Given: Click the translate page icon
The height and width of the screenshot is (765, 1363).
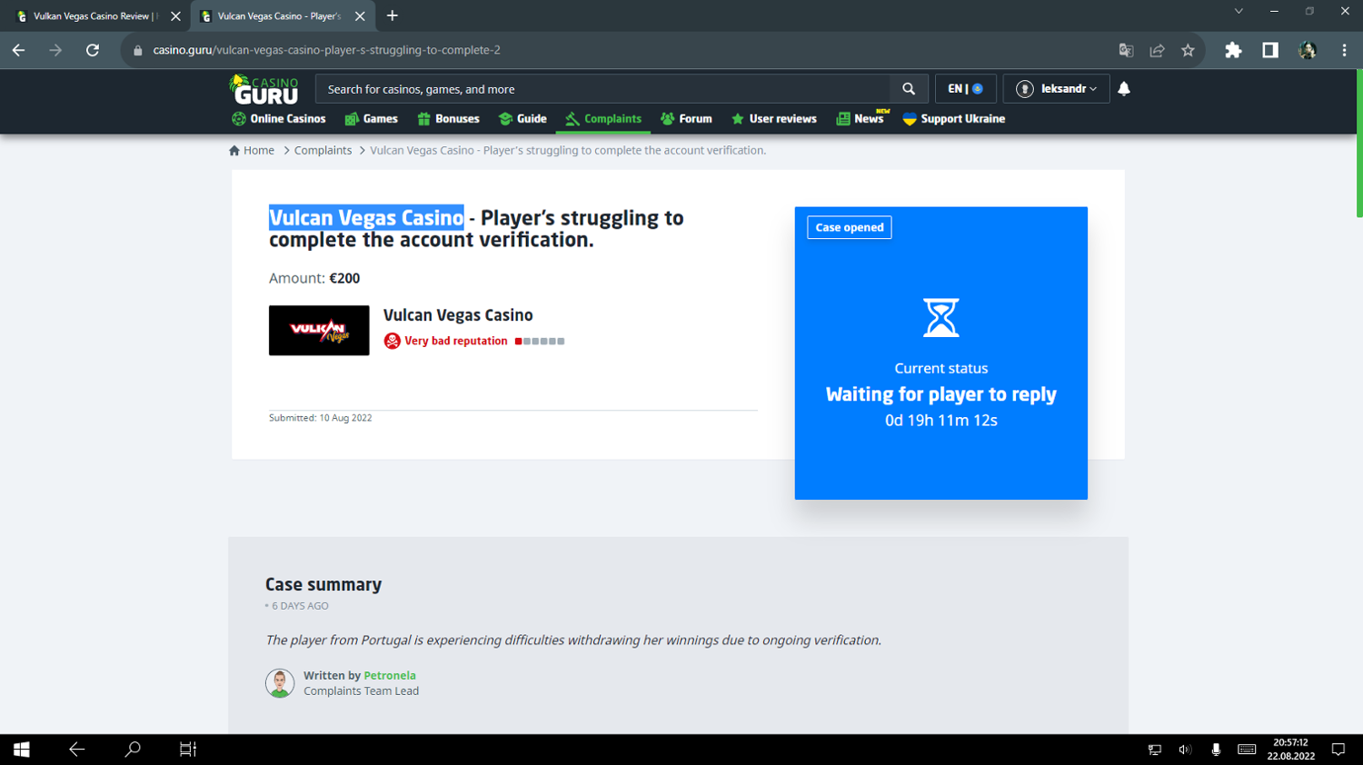Looking at the screenshot, I should (x=1126, y=51).
